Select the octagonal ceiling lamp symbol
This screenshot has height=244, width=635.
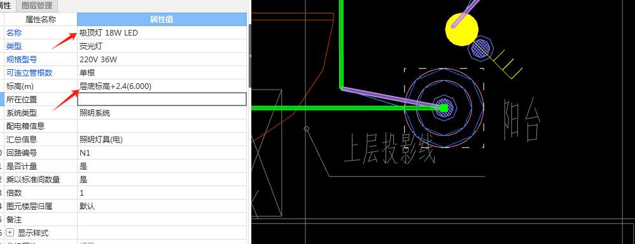[x=444, y=107]
